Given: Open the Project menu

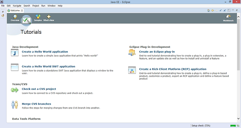Looking at the screenshot, I should 36,6.
